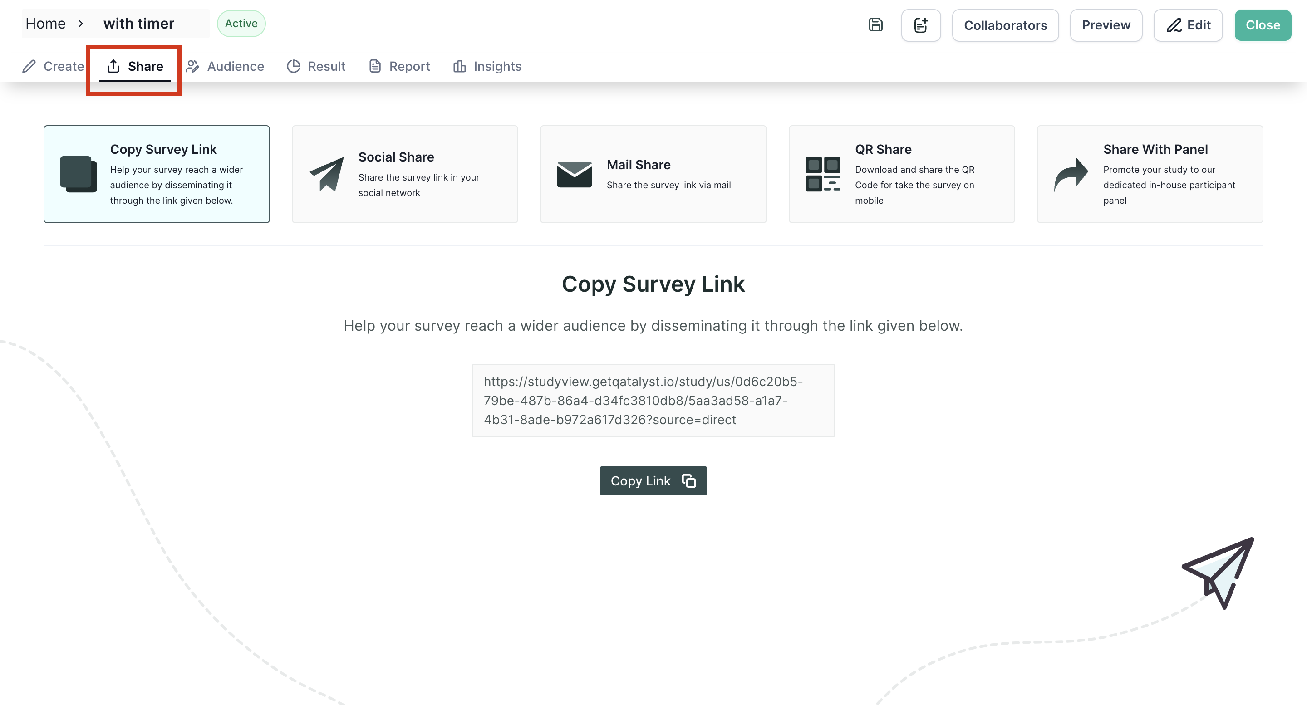Switch to the Result tab
Image resolution: width=1307 pixels, height=705 pixels.
click(315, 66)
